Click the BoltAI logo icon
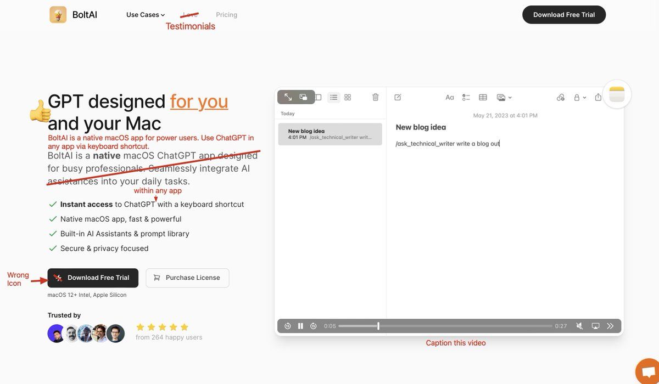 [x=58, y=15]
